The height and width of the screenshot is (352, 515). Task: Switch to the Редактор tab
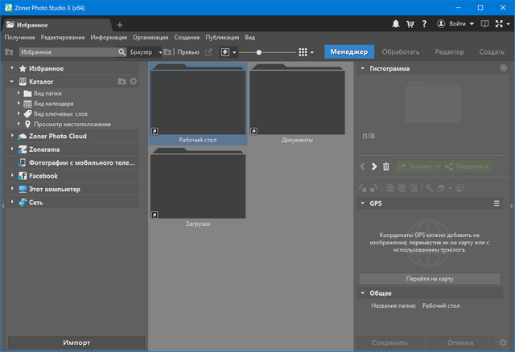pyautogui.click(x=449, y=52)
